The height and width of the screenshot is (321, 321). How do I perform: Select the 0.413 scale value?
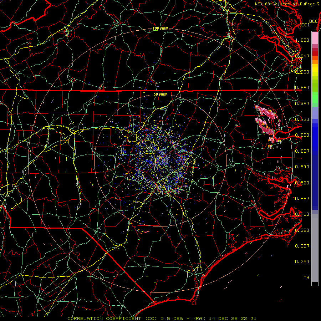tap(302, 214)
